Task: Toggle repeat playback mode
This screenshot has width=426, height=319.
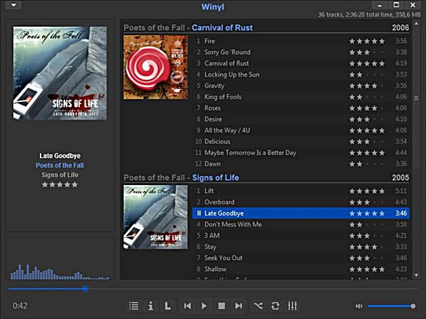Action: [x=275, y=305]
